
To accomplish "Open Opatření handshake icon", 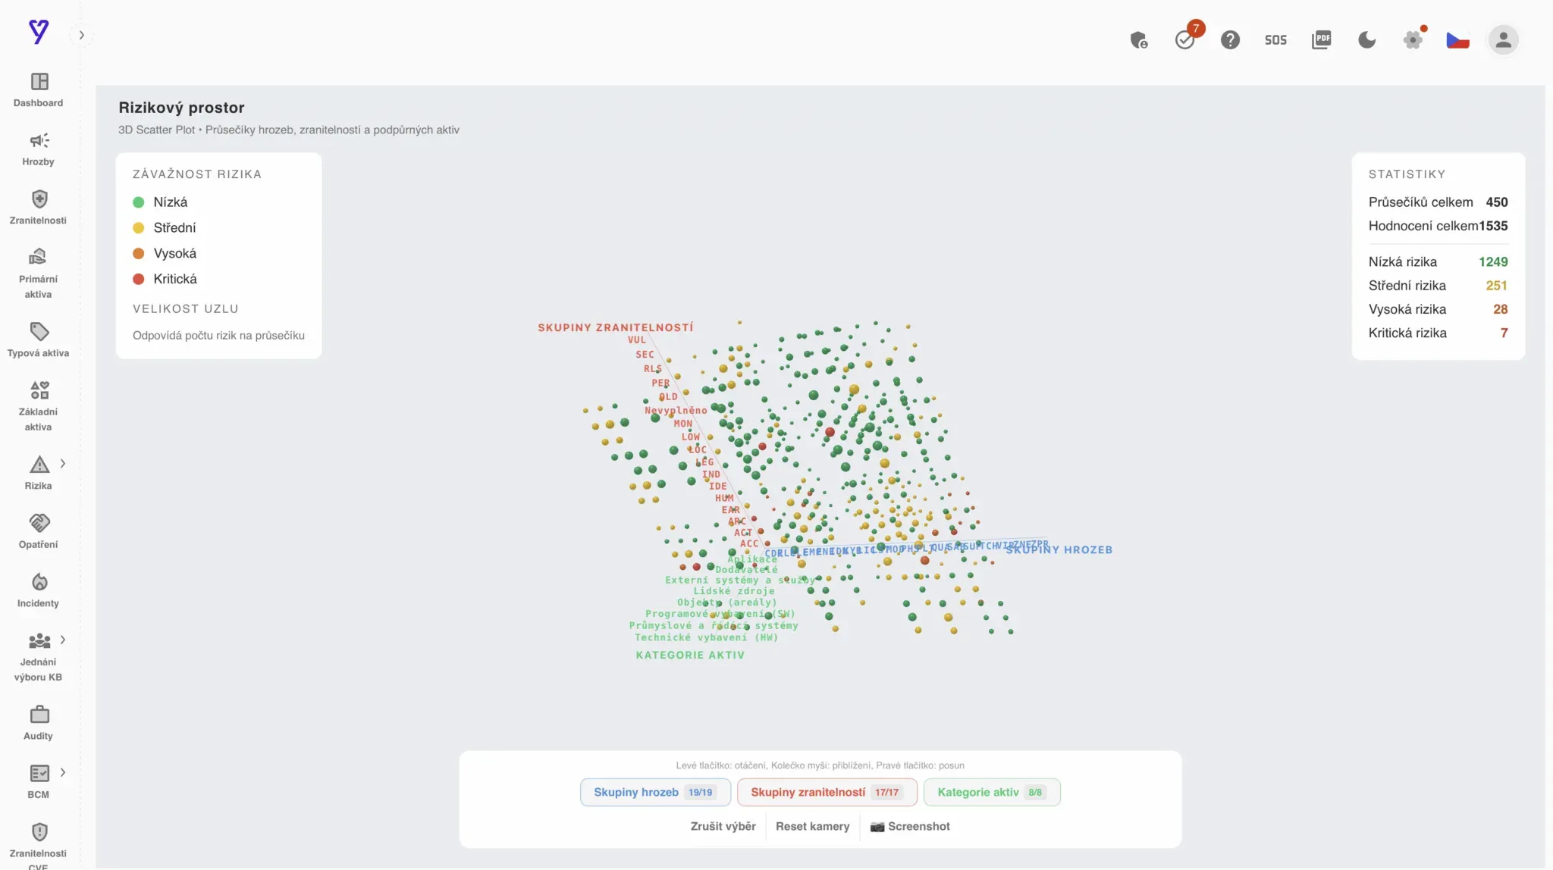I will [x=39, y=523].
